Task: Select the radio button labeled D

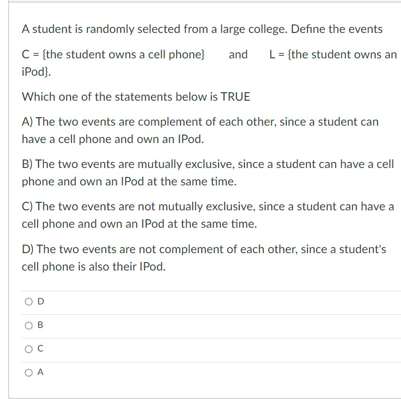Action: coord(28,301)
